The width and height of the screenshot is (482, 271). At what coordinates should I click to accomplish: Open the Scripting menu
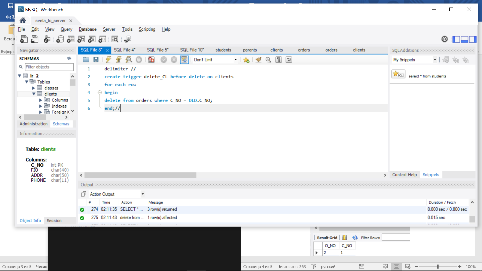pos(147,29)
